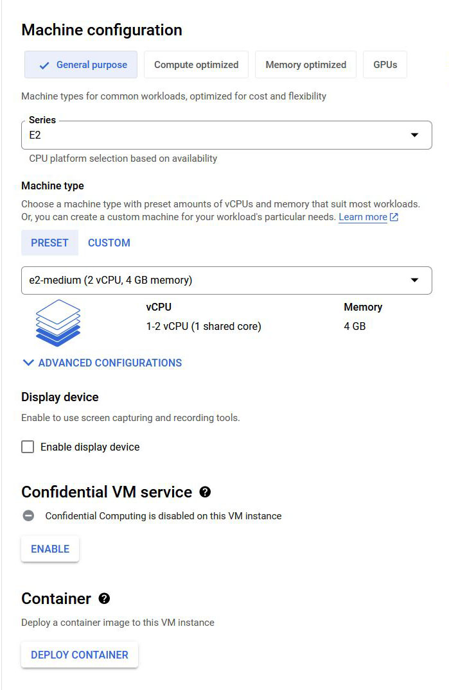Open the e2-medium machine type dropdown

click(227, 280)
